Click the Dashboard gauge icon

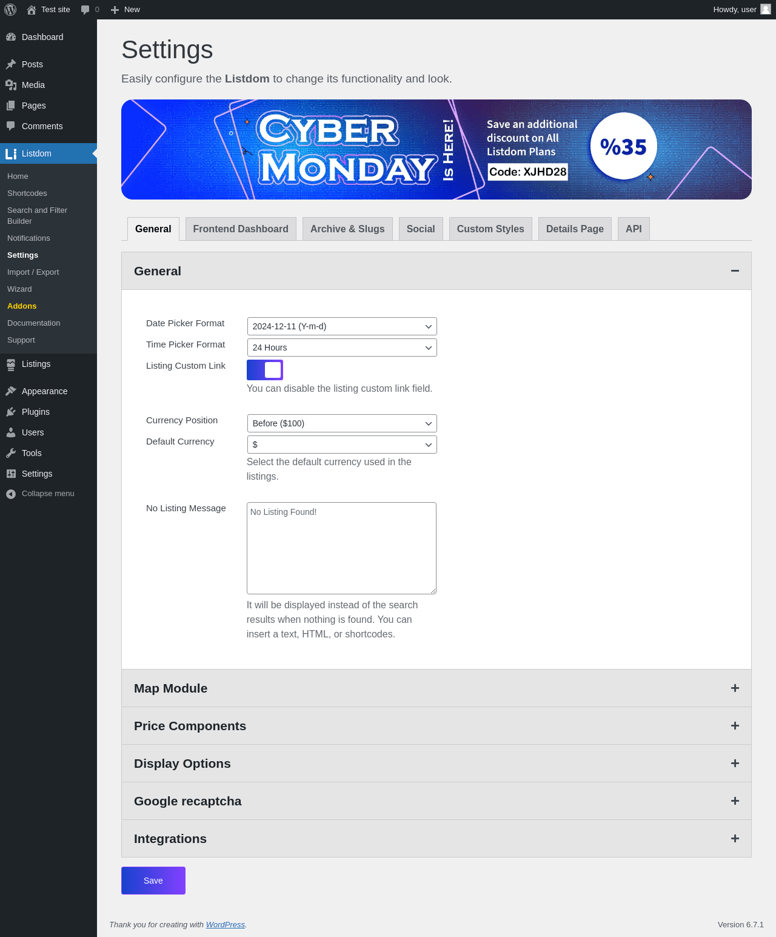(x=11, y=37)
